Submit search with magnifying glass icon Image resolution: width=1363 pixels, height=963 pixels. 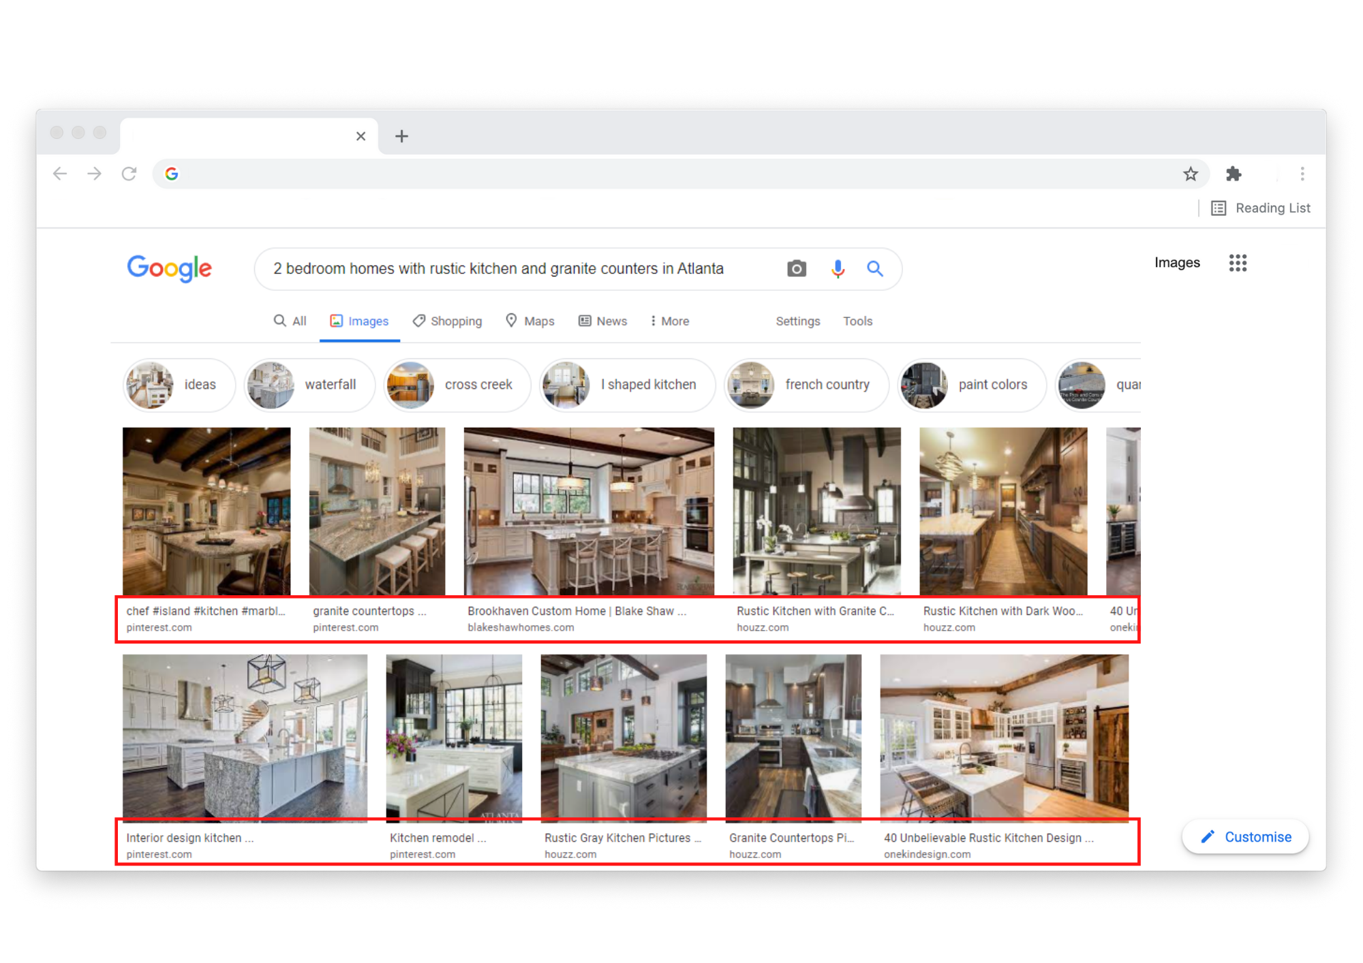(x=875, y=268)
